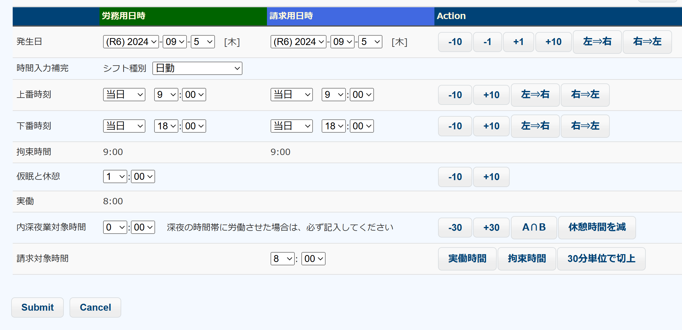Expand labor 下番時刻 hour dropdown 18

click(166, 126)
